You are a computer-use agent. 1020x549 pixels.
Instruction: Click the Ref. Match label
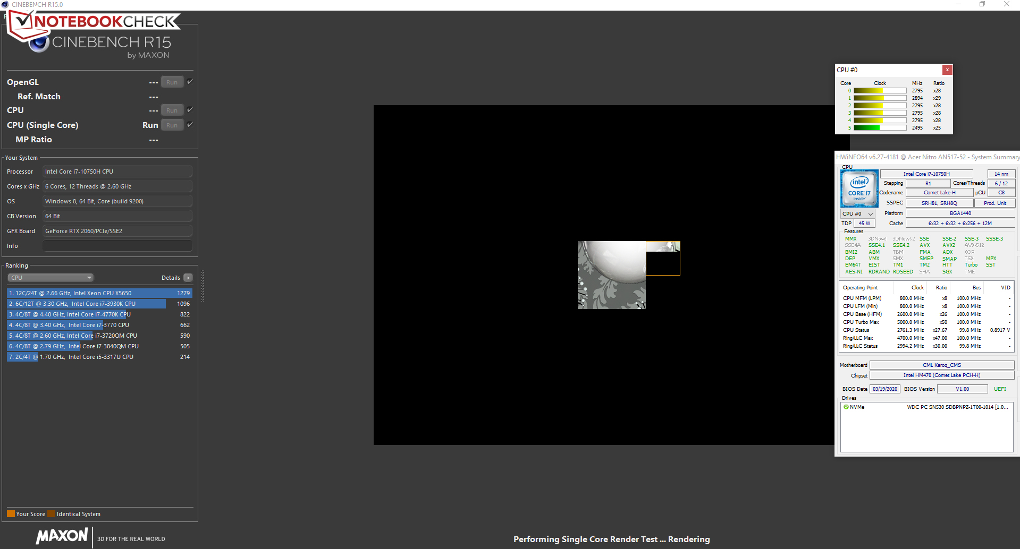click(x=39, y=96)
